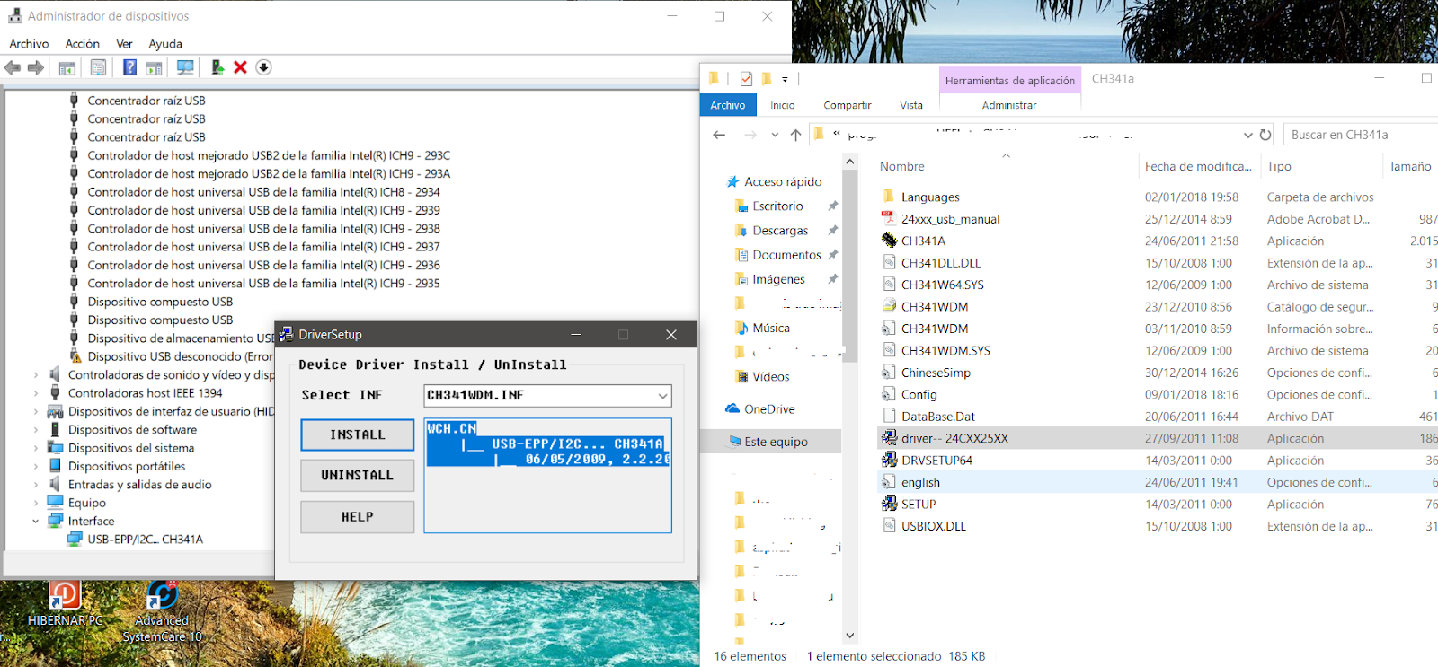This screenshot has height=667, width=1438.
Task: Scan for hardware changes icon
Action: coord(185,67)
